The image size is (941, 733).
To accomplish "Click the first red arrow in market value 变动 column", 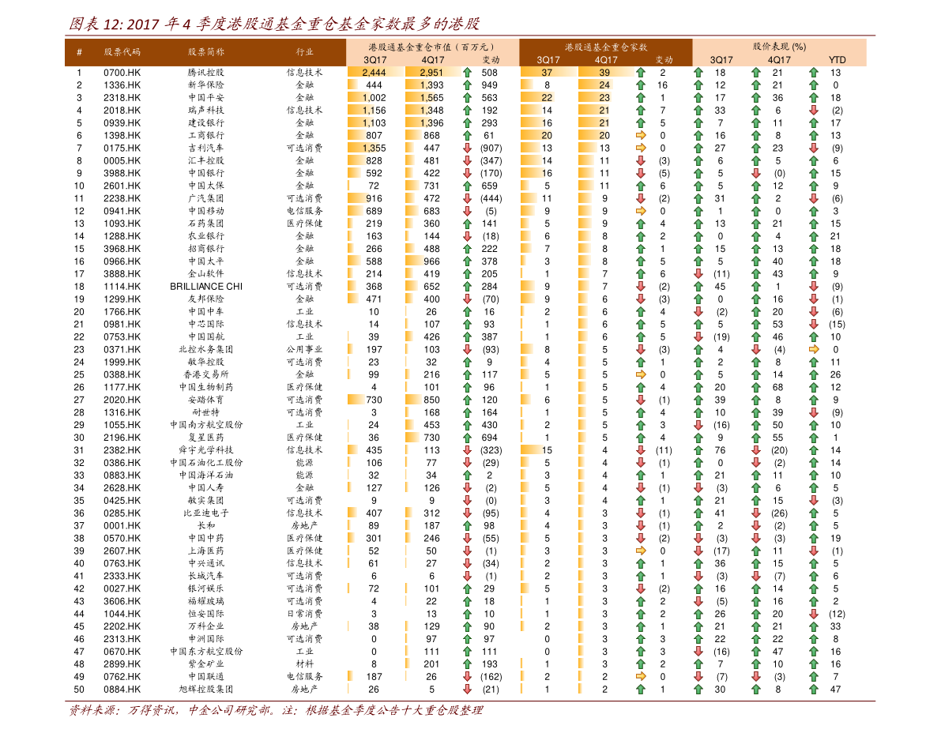I will [x=467, y=148].
